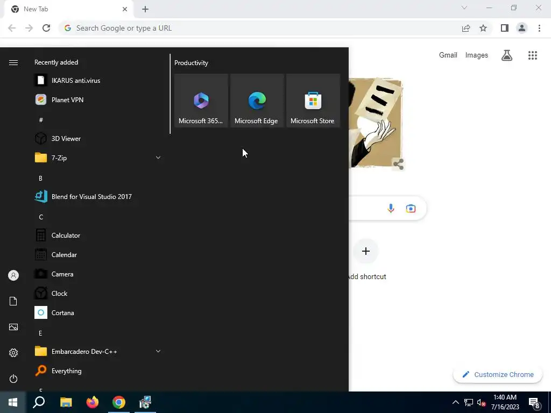This screenshot has height=413, width=551.
Task: Open 3D Viewer app
Action: point(98,138)
